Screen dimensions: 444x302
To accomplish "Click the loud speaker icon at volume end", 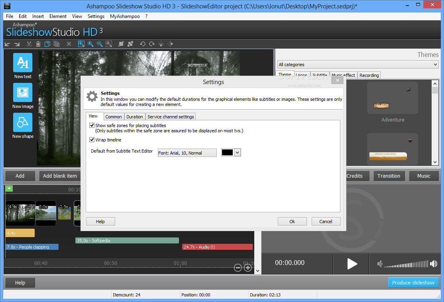I will pos(434,264).
